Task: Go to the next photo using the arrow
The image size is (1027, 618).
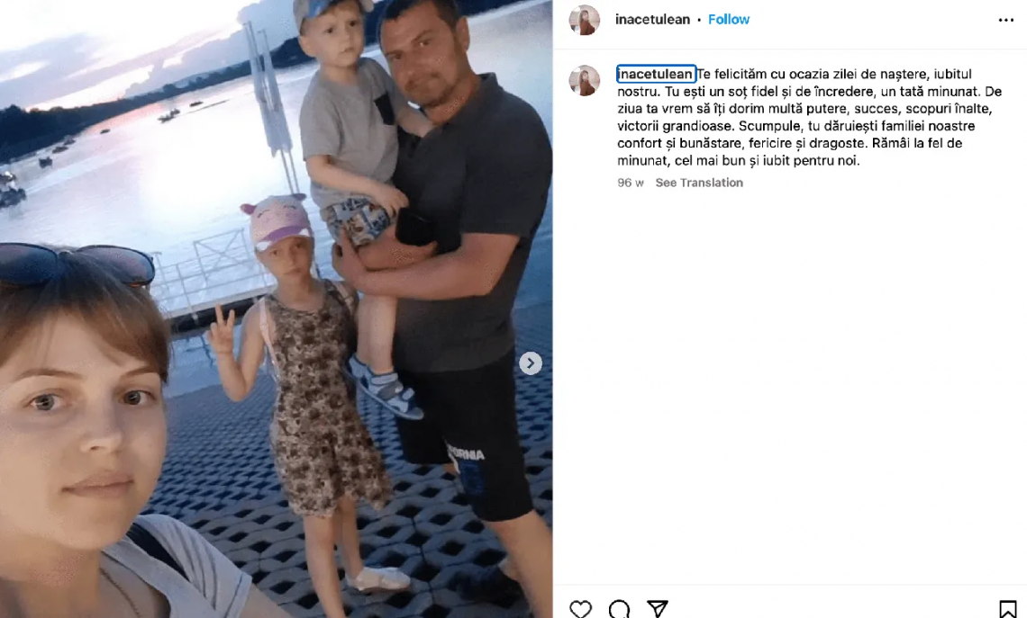Action: (x=531, y=363)
